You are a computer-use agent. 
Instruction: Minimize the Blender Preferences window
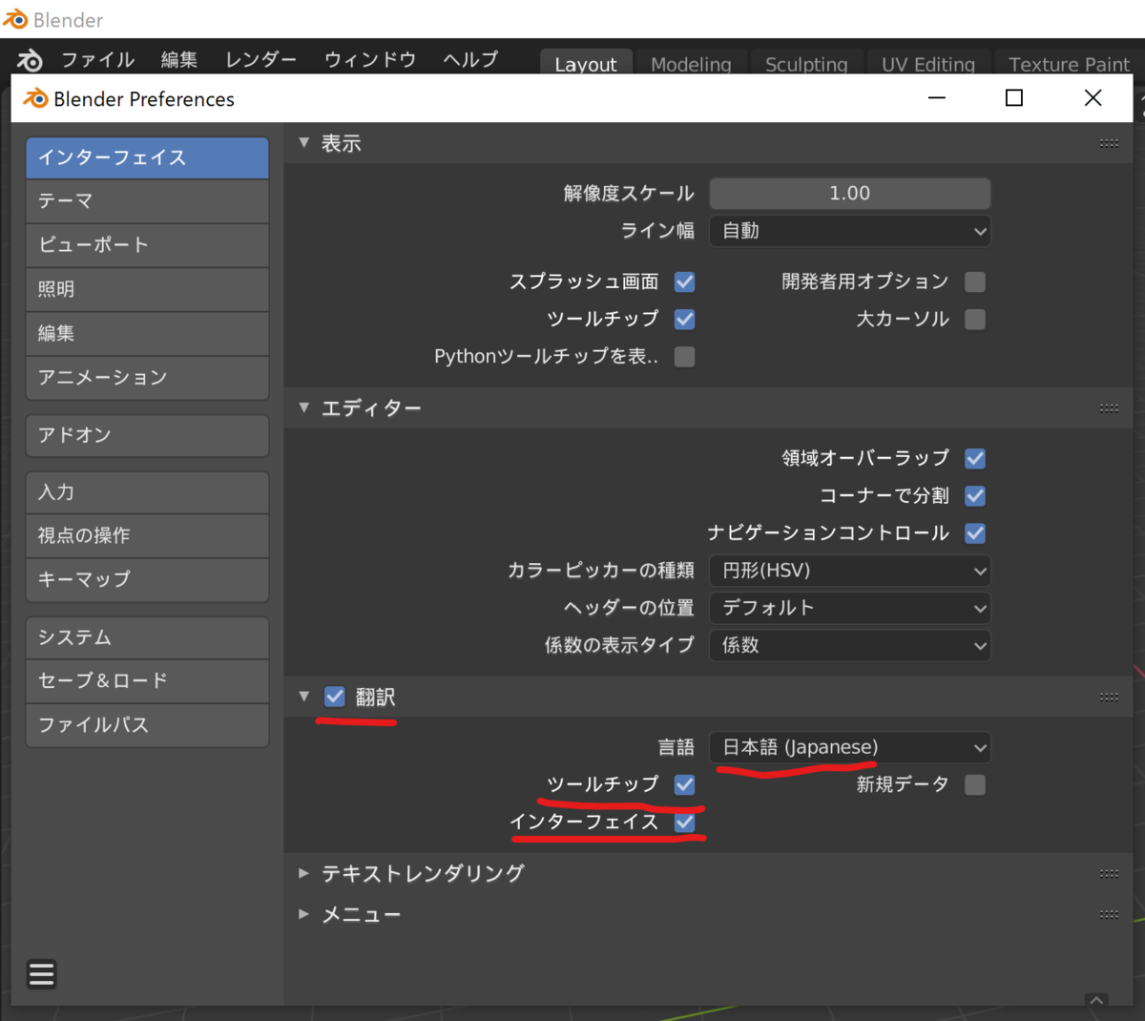[x=937, y=97]
